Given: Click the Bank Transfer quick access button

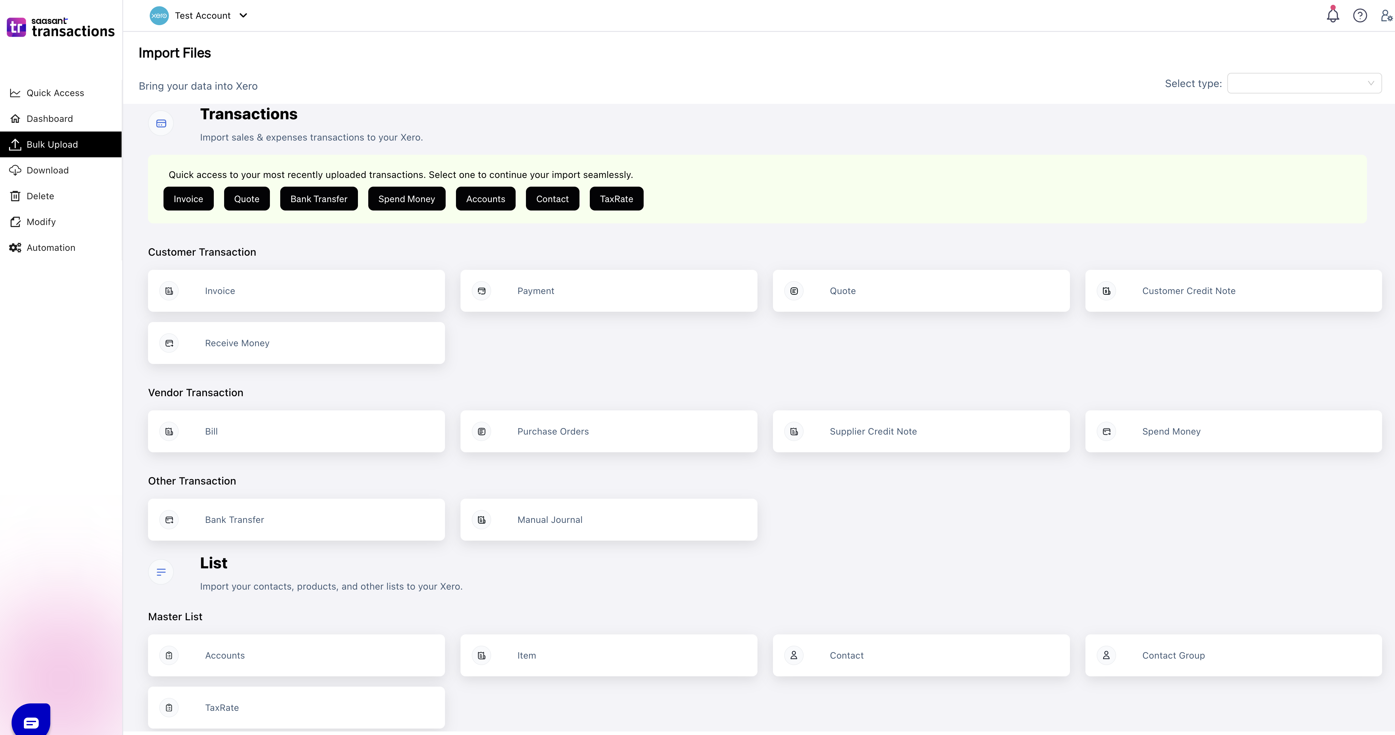Looking at the screenshot, I should coord(319,199).
